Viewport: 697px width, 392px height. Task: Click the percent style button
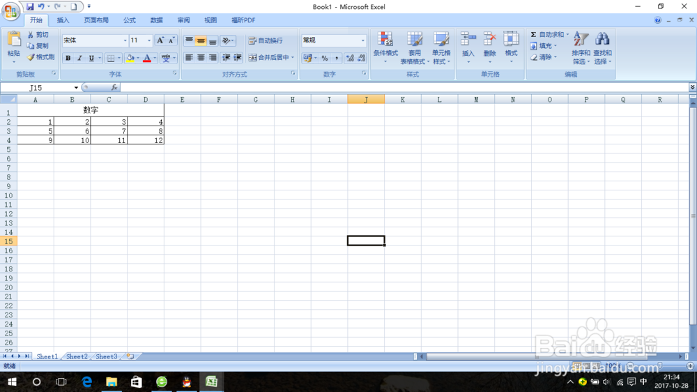pos(325,58)
